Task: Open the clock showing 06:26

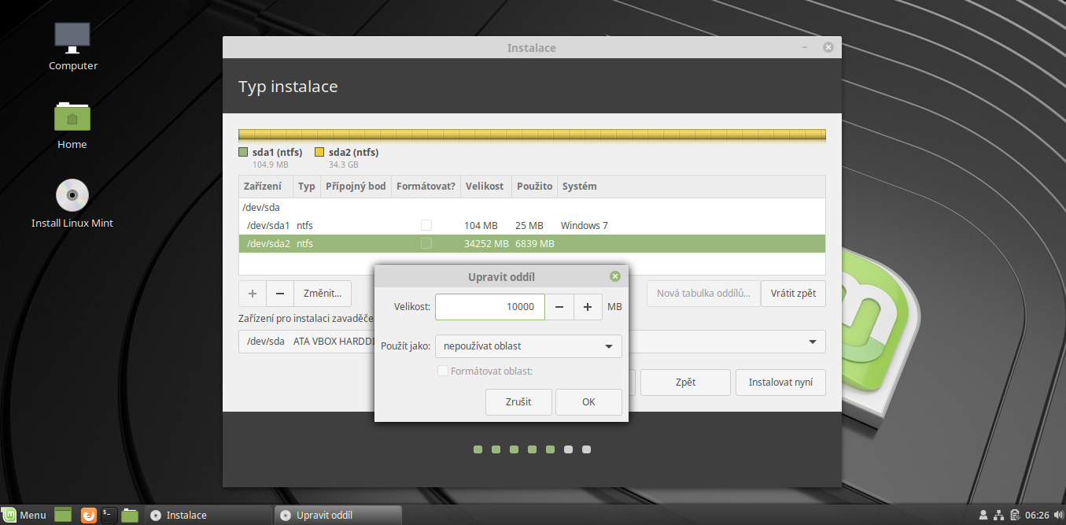Action: tap(1037, 515)
